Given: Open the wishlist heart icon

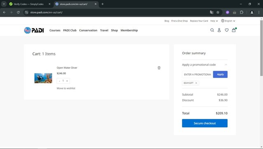Looking at the screenshot, I should tap(227, 30).
